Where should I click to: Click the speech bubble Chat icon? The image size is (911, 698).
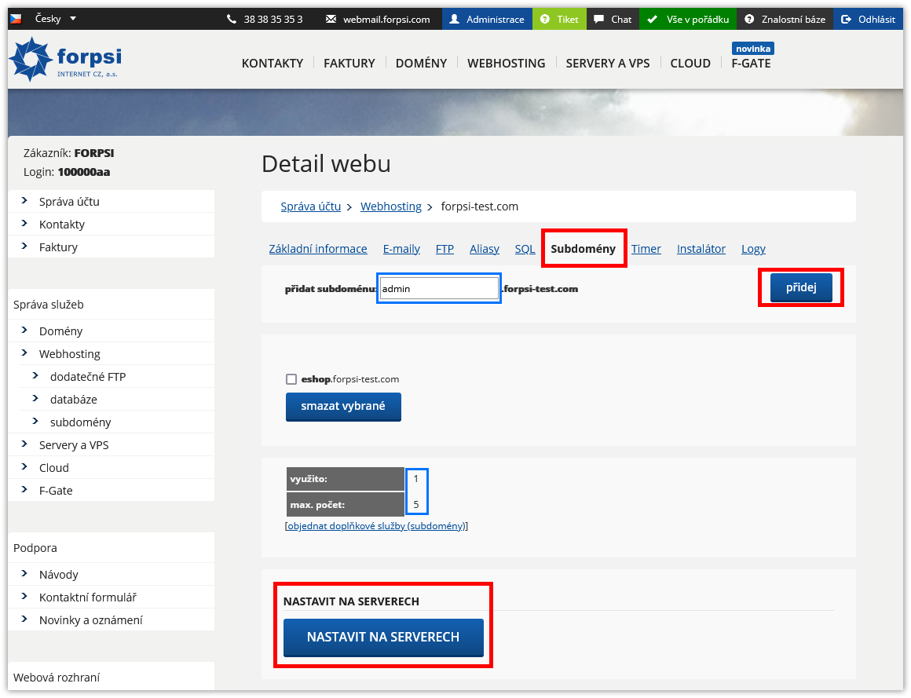point(599,19)
